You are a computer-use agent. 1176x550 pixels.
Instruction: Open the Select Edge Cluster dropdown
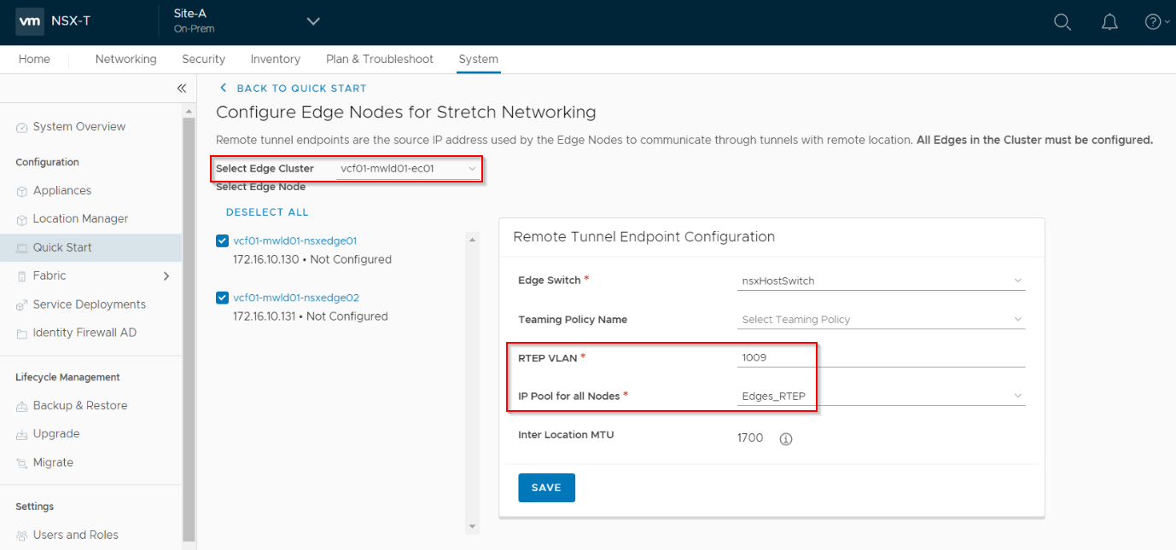(408, 169)
